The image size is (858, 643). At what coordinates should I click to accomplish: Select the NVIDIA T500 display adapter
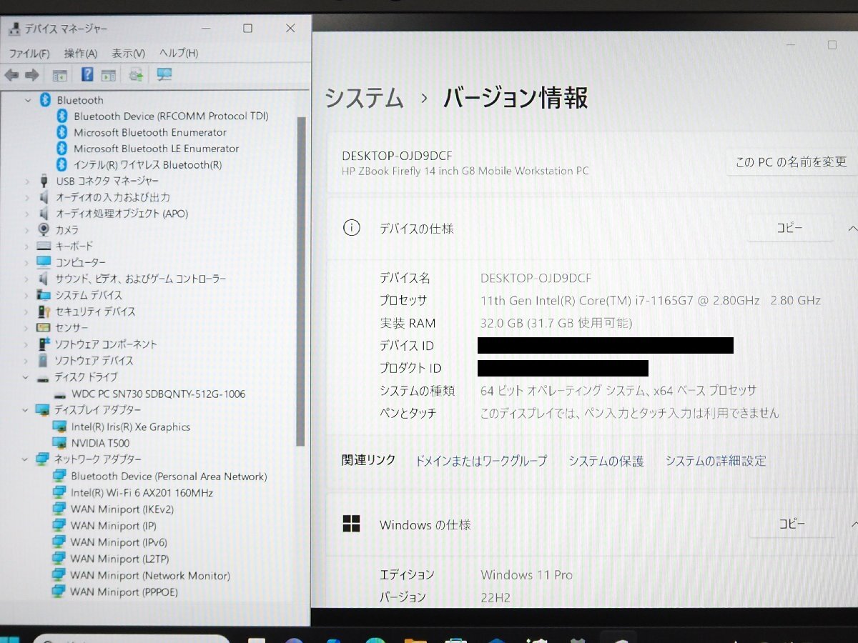pyautogui.click(x=100, y=443)
